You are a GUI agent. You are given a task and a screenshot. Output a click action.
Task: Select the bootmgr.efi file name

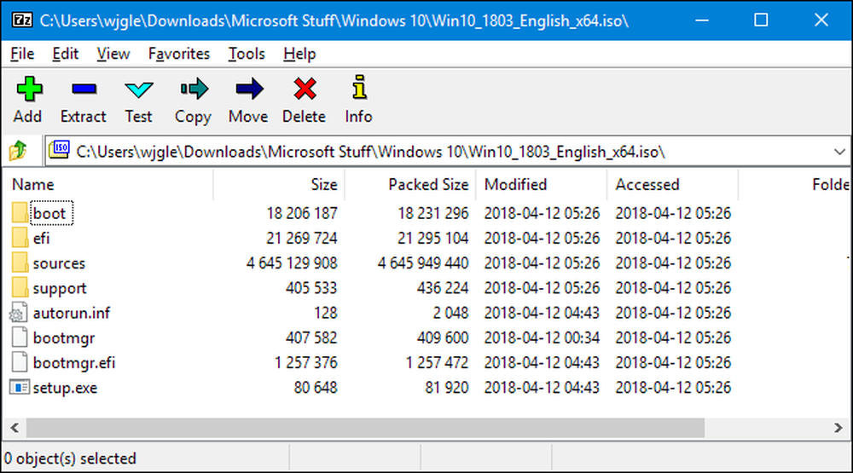(x=74, y=363)
